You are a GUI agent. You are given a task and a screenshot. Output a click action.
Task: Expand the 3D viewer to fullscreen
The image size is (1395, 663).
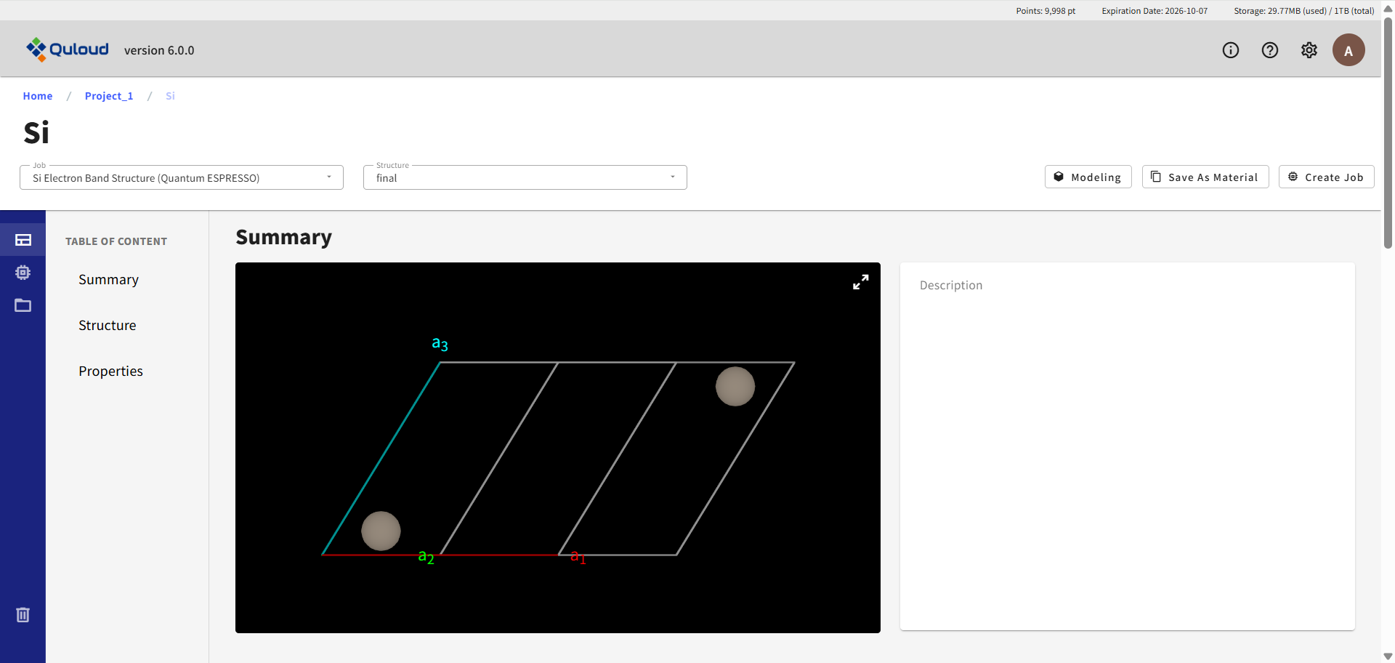click(860, 282)
